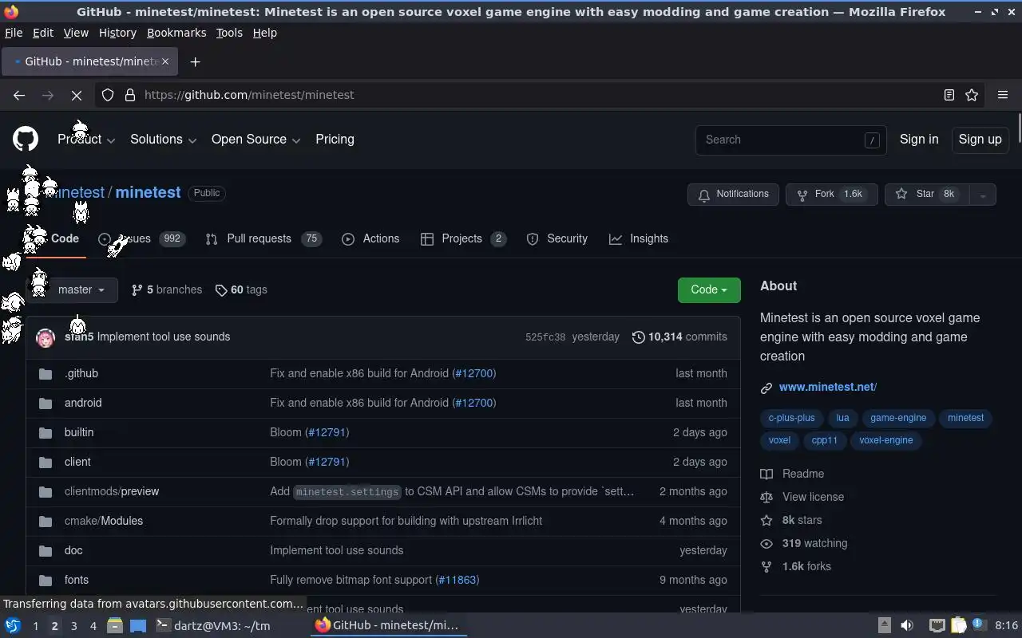Screen dimensions: 1022x638
Task: Open the green Code dropdown button
Action: point(709,289)
